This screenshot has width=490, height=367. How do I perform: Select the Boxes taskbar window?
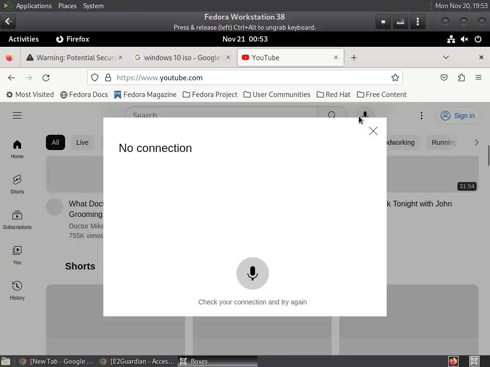point(218,361)
